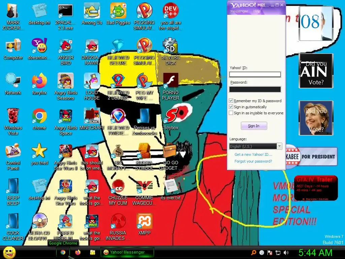Open the Bad Piggies desktop shortcut

point(118,13)
